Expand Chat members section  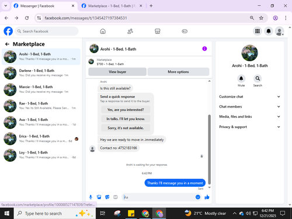pyautogui.click(x=250, y=106)
